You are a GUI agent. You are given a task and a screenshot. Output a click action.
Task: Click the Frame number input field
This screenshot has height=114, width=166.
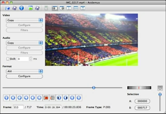point(18,107)
